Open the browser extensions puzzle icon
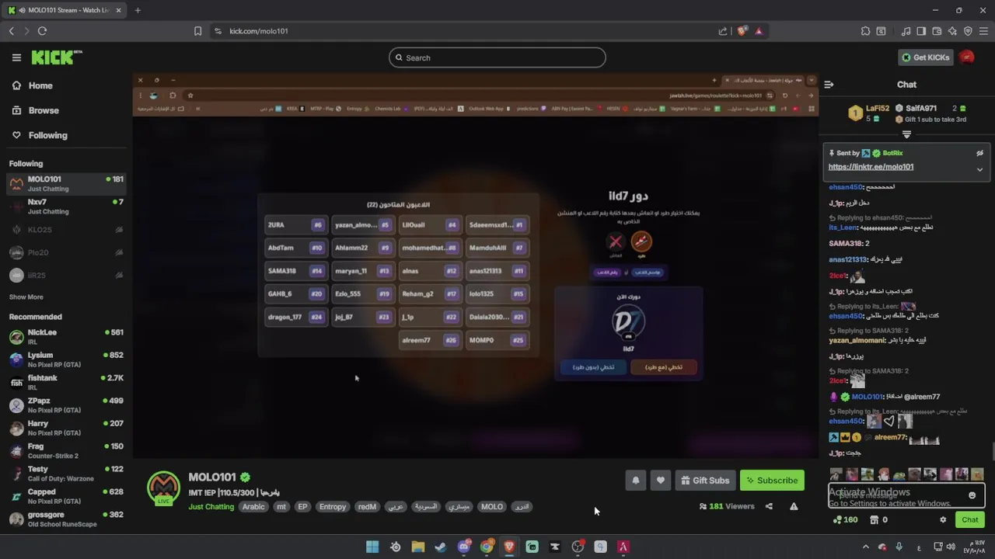This screenshot has width=995, height=559. (865, 31)
